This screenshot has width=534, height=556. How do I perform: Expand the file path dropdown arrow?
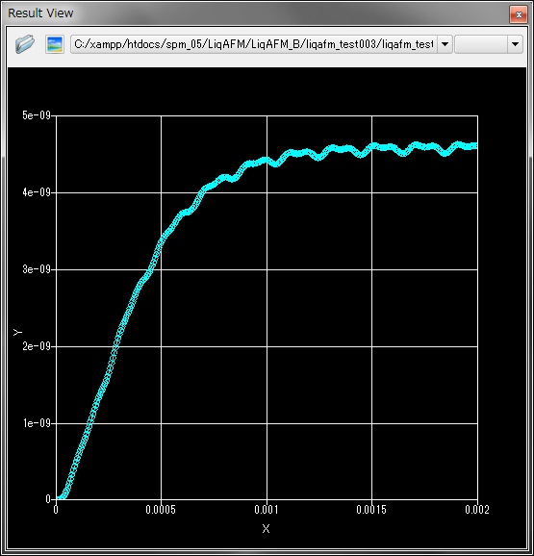click(445, 44)
